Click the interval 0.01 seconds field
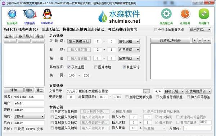 pyautogui.click(x=103, y=97)
